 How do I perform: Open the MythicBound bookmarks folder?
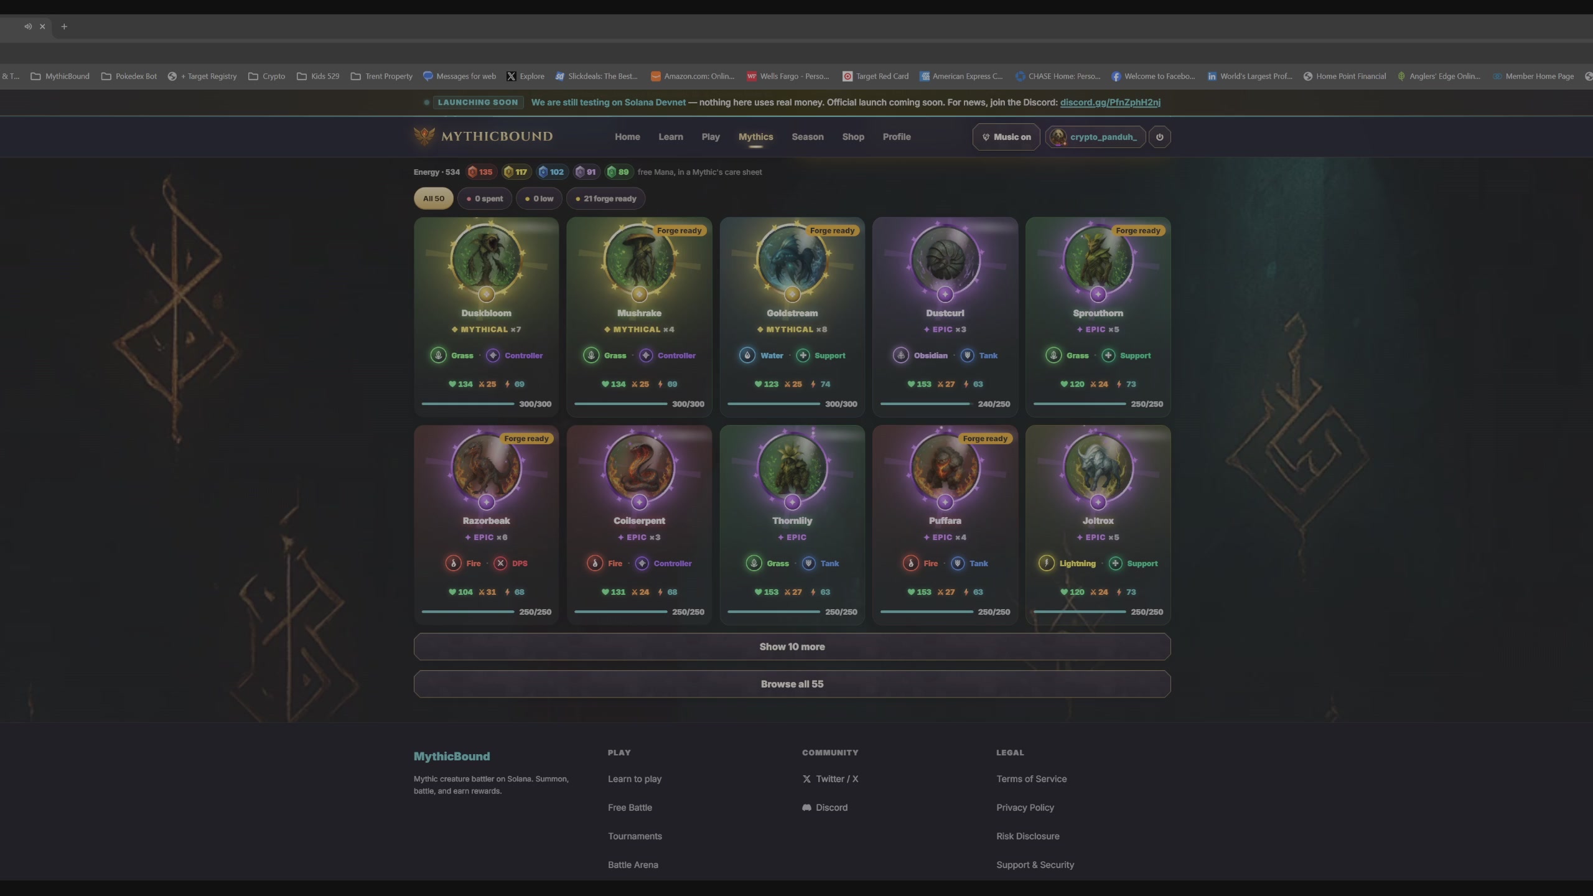[x=60, y=77]
